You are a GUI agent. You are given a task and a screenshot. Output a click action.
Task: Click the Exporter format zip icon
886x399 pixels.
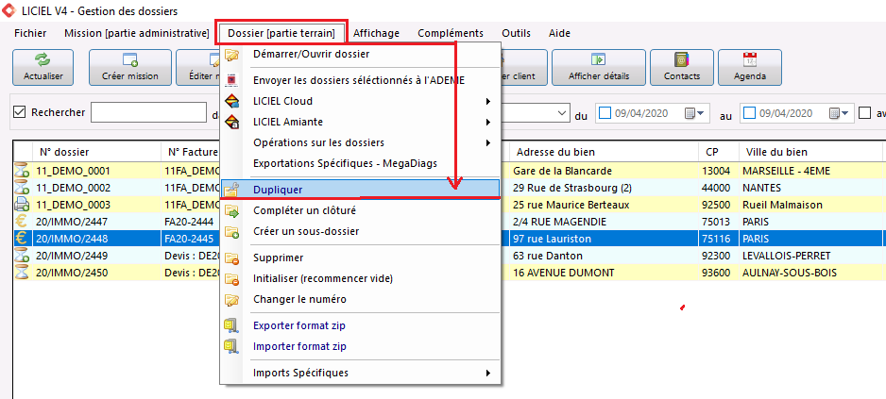point(231,325)
